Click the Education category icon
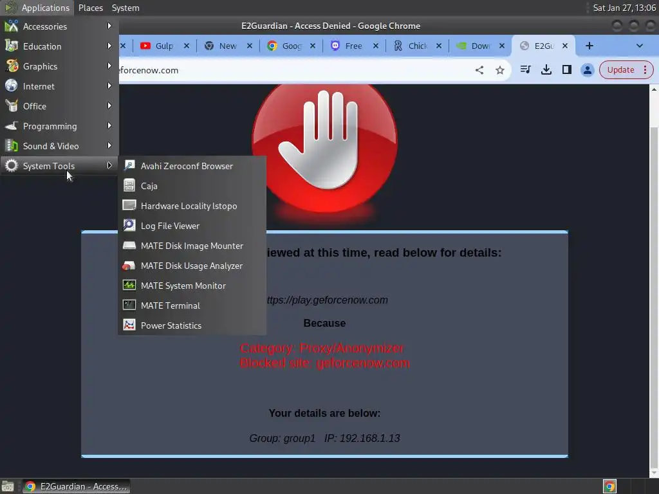This screenshot has height=494, width=659. pos(12,46)
